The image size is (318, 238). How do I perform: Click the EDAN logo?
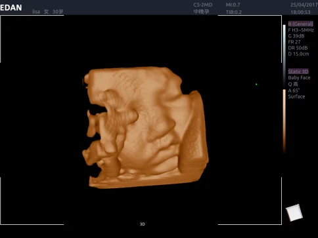click(x=11, y=8)
